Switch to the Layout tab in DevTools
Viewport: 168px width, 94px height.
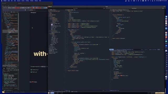pyautogui.click(x=13, y=68)
